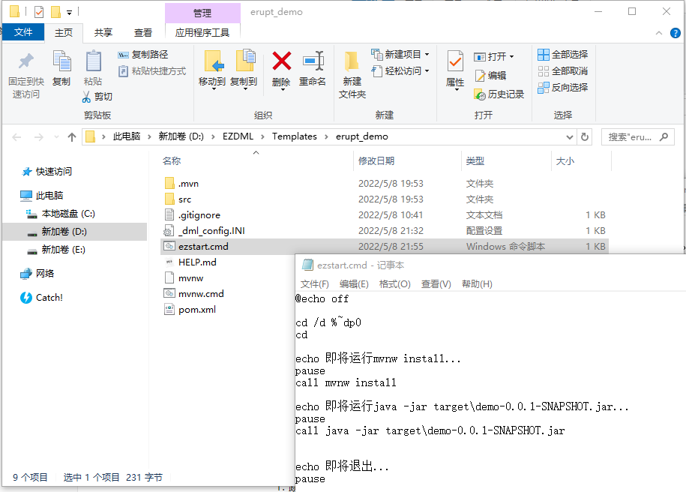Switch to the Home (主页) tab
This screenshot has height=492, width=686.
[64, 32]
